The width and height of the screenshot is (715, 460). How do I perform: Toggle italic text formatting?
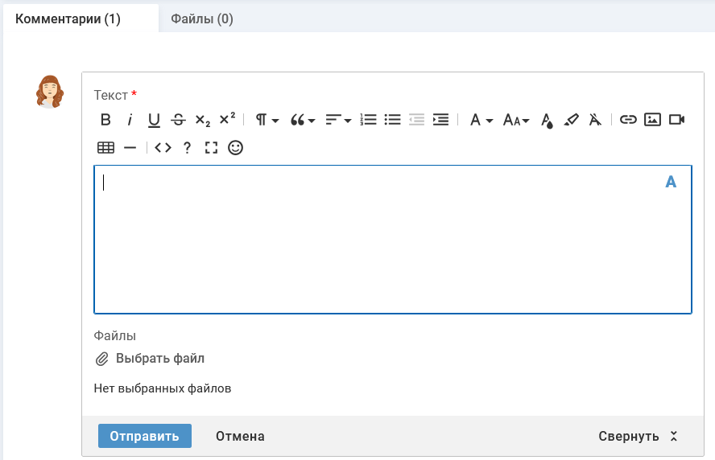tap(130, 120)
